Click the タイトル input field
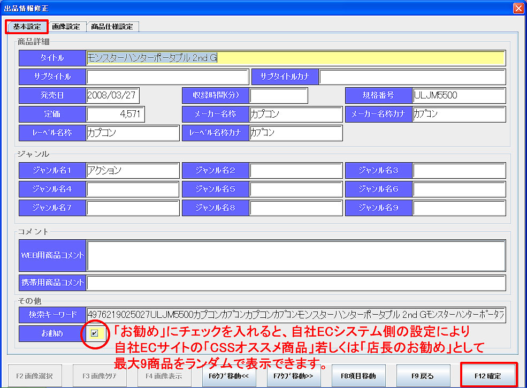The width and height of the screenshot is (527, 388). pos(295,58)
